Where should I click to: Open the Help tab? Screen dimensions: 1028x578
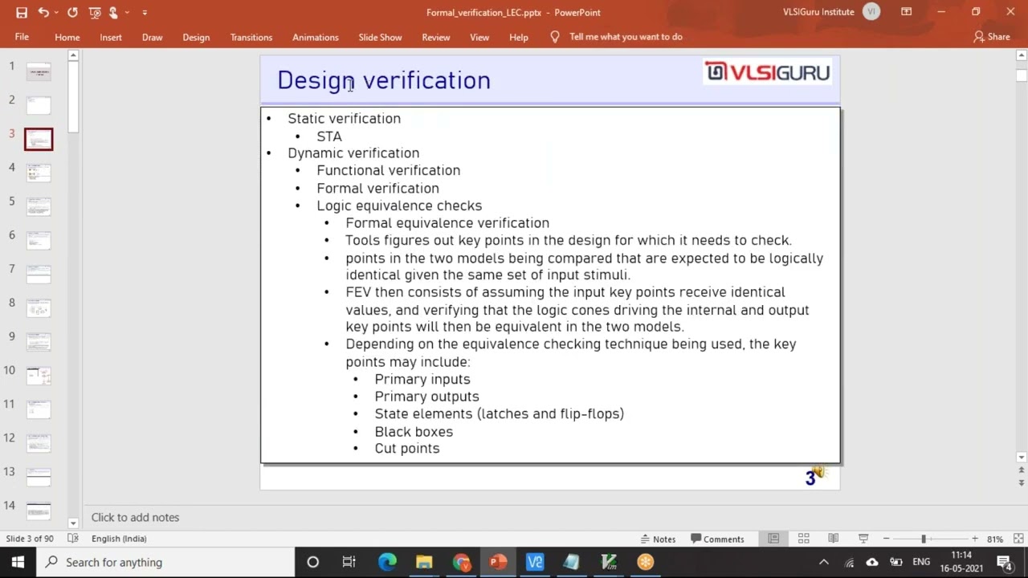519,37
